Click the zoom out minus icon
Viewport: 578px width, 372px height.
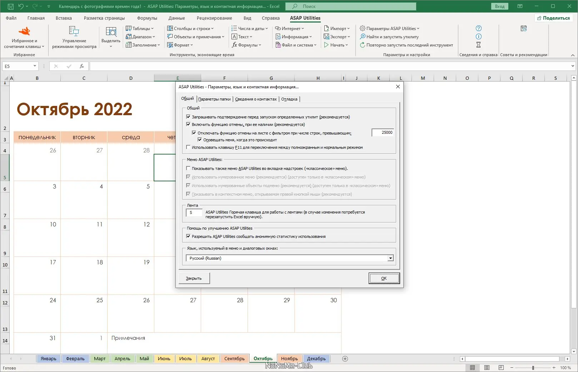(512, 368)
